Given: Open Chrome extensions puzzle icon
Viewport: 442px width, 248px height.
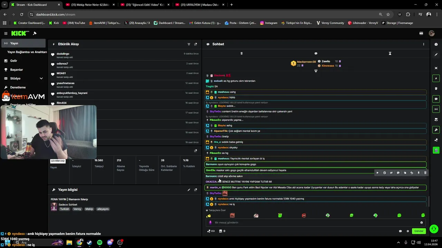Looking at the screenshot, I should click(408, 14).
